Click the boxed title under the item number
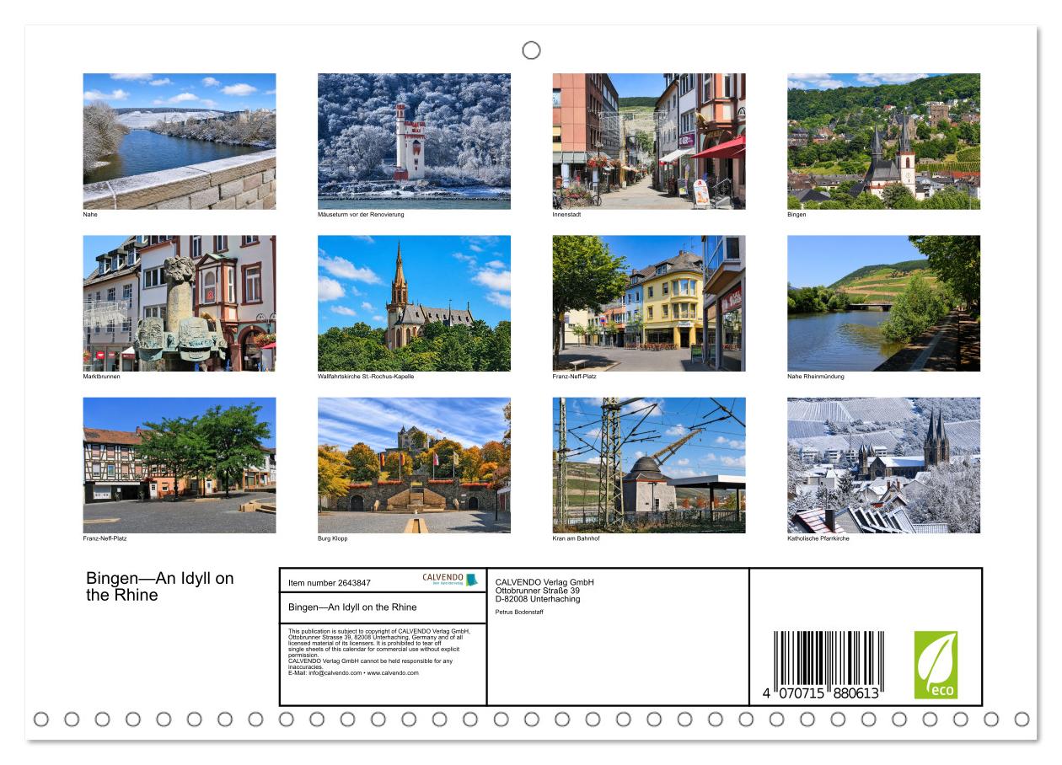Screen dimensions: 1062x765 point(352,607)
